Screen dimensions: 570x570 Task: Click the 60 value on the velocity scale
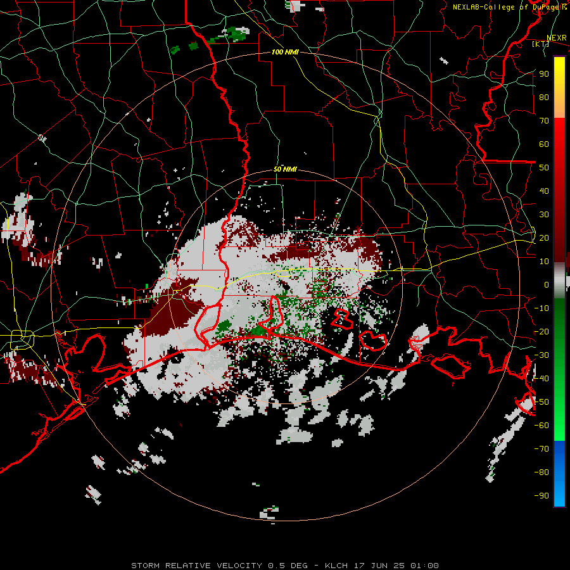[544, 144]
